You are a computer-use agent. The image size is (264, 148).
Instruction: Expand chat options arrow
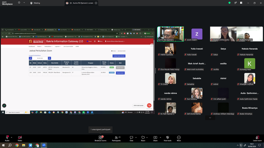click(136, 137)
